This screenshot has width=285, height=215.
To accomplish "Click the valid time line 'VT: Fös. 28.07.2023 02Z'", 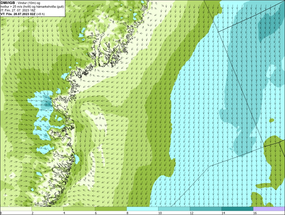I will pyautogui.click(x=18, y=14).
